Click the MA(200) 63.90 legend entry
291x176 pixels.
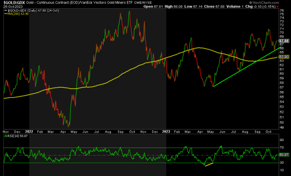pos(16,14)
